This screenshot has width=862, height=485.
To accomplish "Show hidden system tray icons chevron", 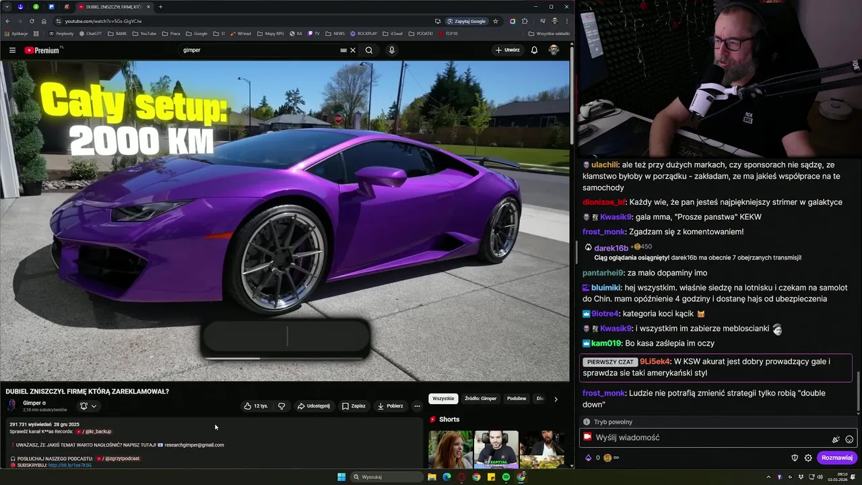I will tap(769, 477).
